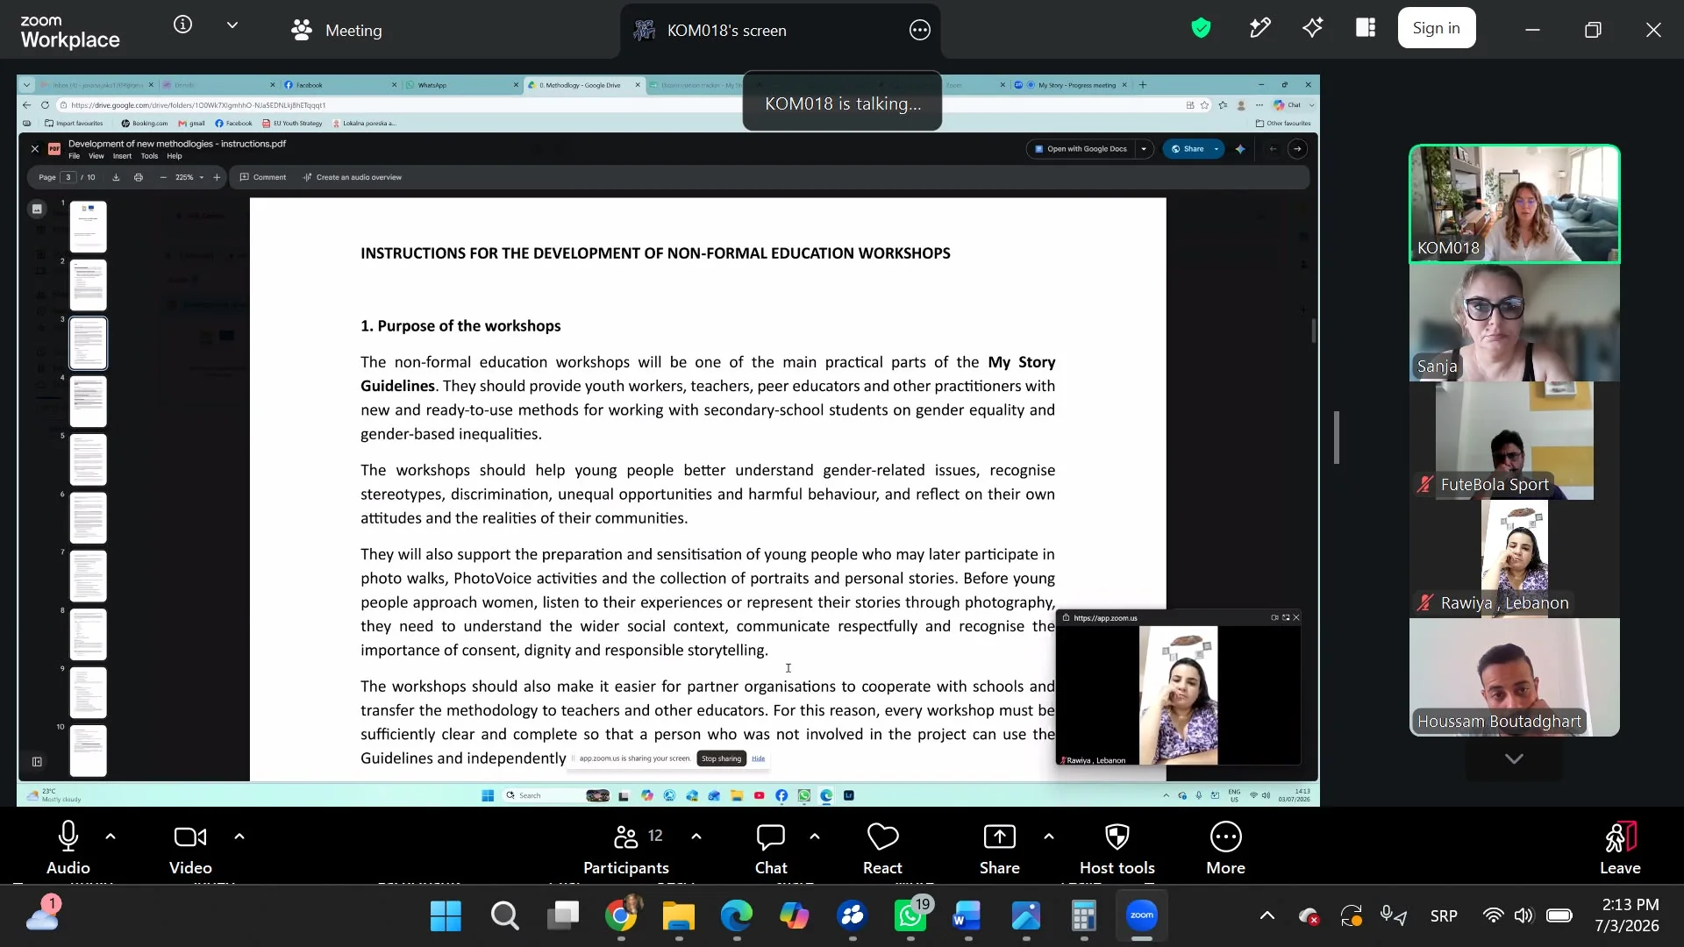Viewport: 1684px width, 947px height.
Task: Select Houssam Boutadghart's video tile
Action: click(1515, 677)
